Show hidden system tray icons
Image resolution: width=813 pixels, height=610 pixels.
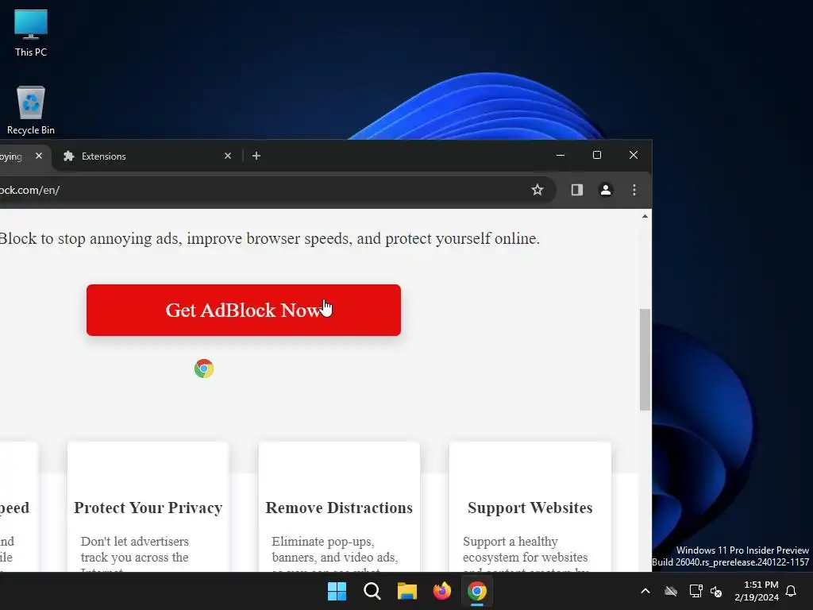click(645, 591)
